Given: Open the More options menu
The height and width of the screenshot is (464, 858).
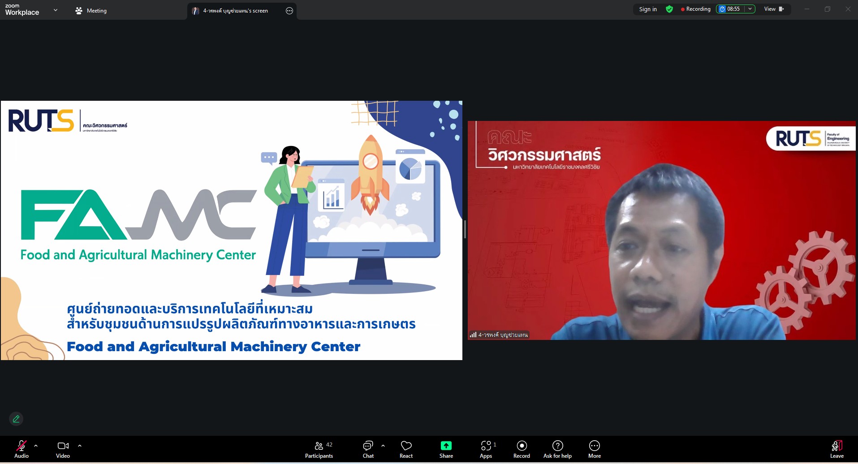Looking at the screenshot, I should [595, 449].
